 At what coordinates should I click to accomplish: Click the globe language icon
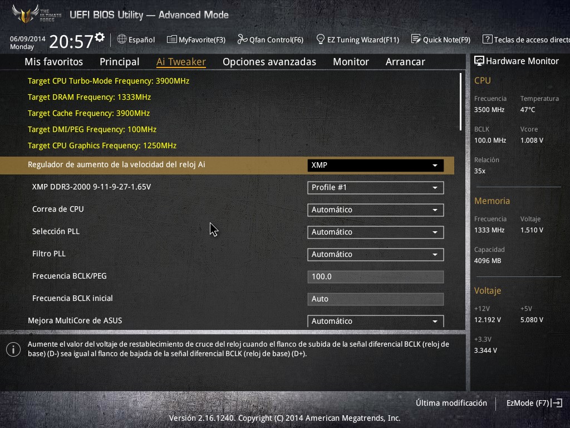pos(122,40)
